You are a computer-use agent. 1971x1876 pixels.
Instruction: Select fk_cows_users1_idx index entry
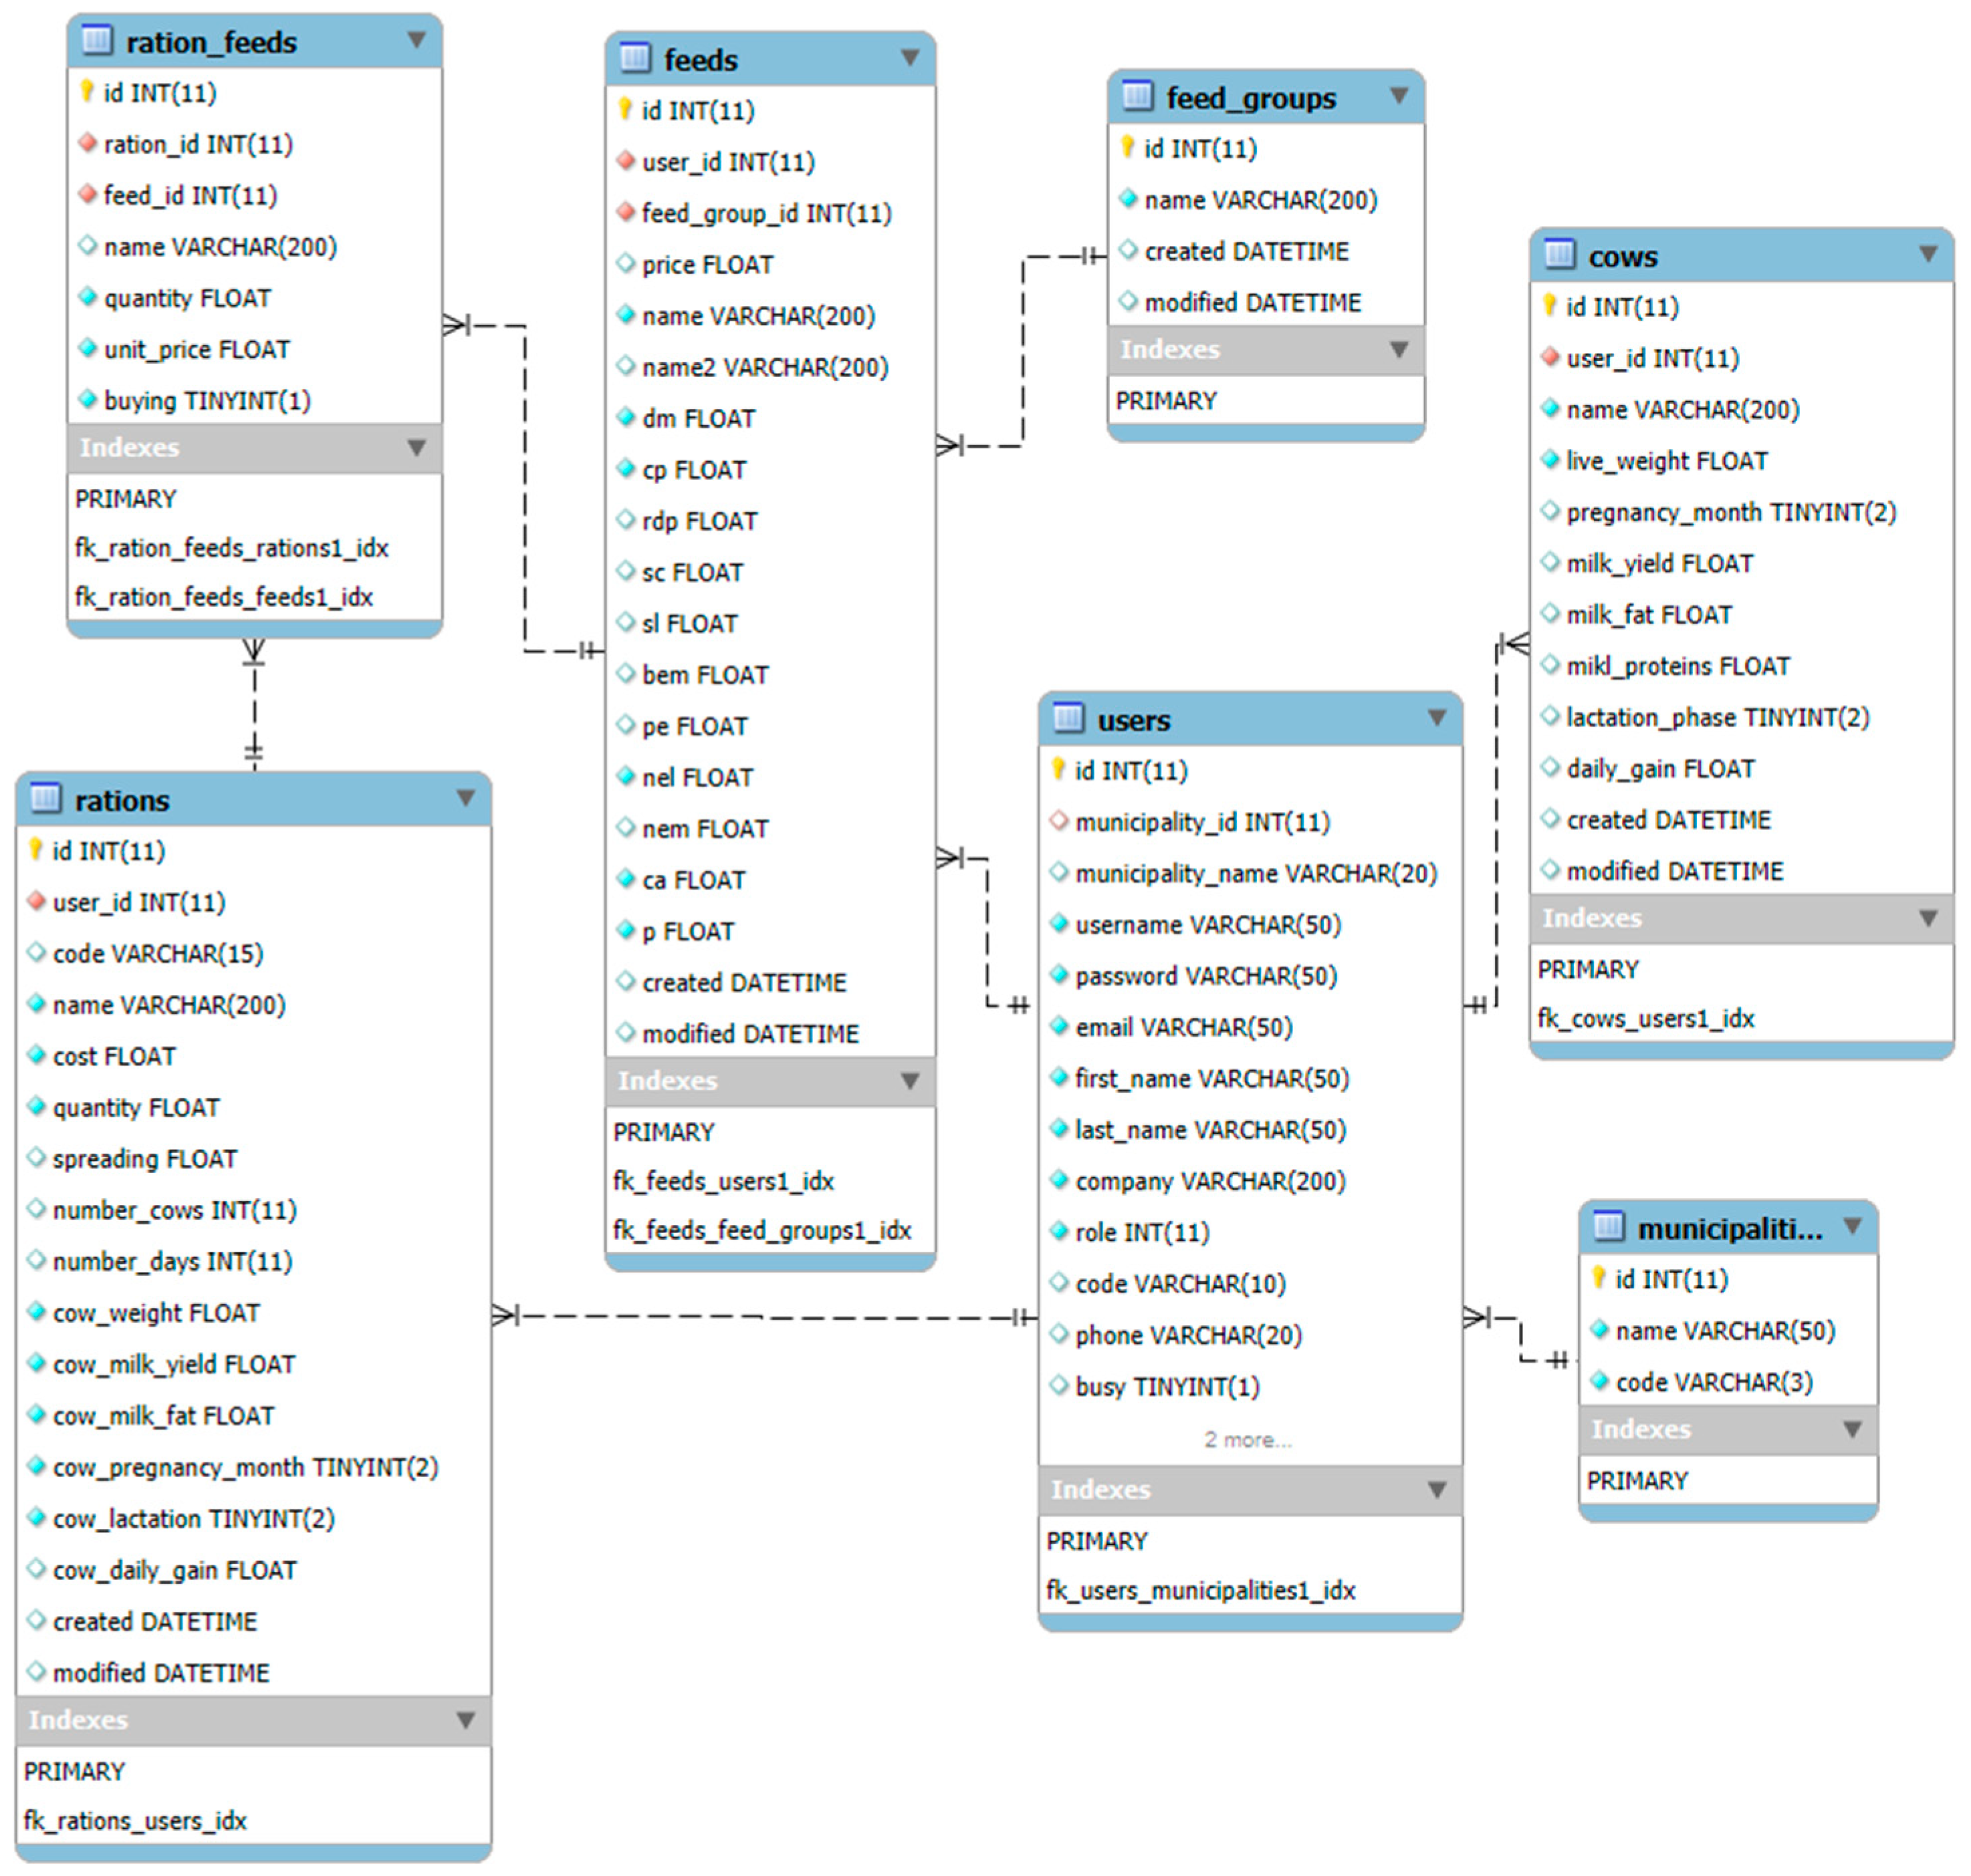click(1645, 1018)
